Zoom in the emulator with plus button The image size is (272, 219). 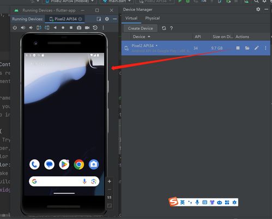(x=110, y=181)
